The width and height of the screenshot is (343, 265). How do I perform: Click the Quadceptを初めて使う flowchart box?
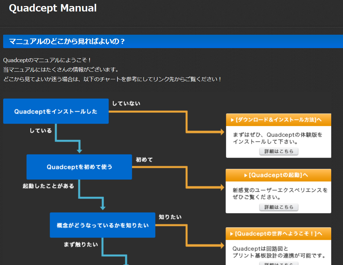[x=79, y=167]
